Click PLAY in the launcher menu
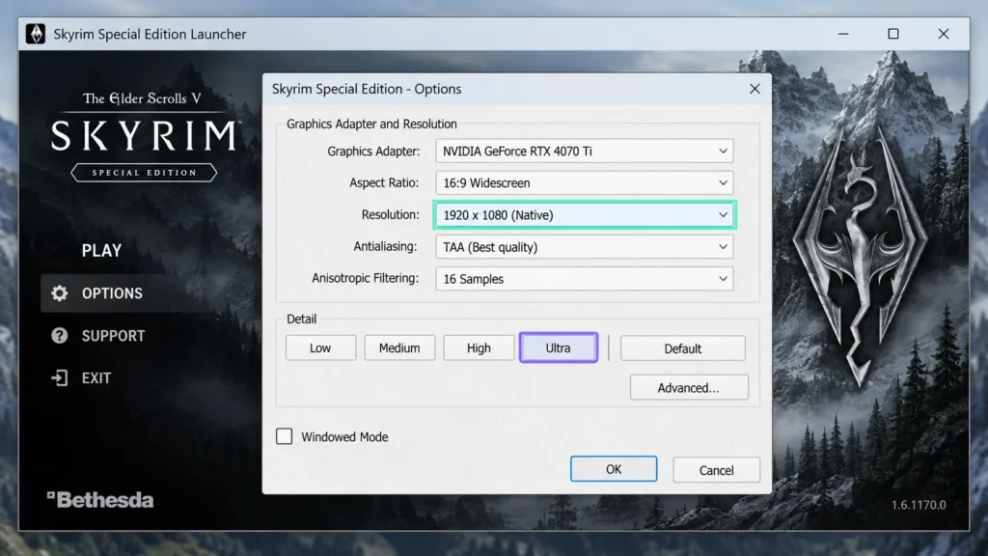 coord(101,251)
